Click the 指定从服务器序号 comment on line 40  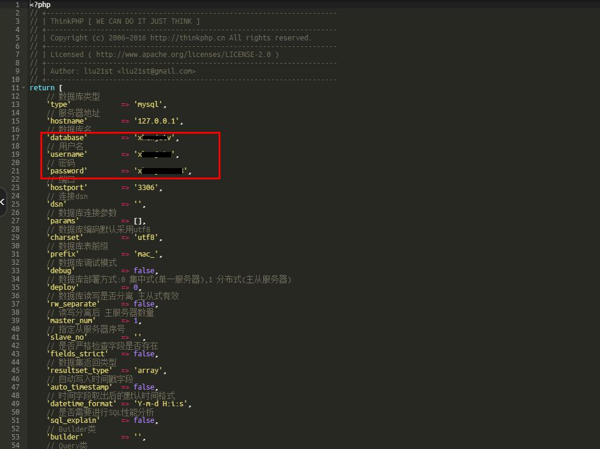click(86, 329)
